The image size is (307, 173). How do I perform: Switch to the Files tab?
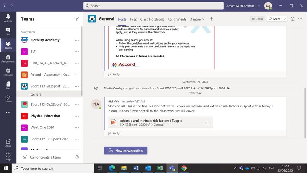click(x=133, y=19)
